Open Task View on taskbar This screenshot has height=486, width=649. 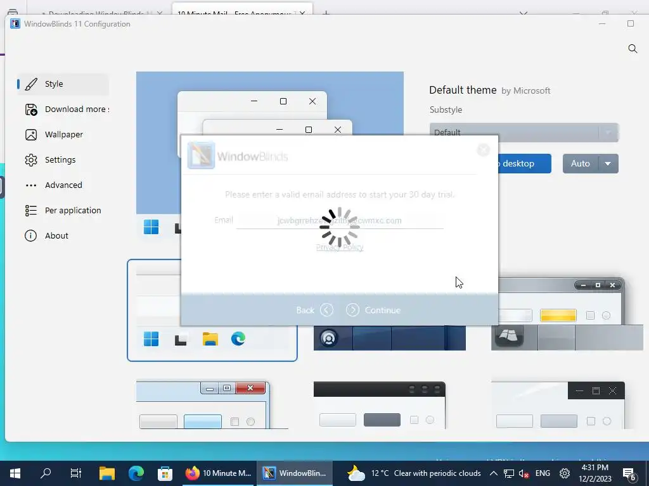tap(76, 473)
